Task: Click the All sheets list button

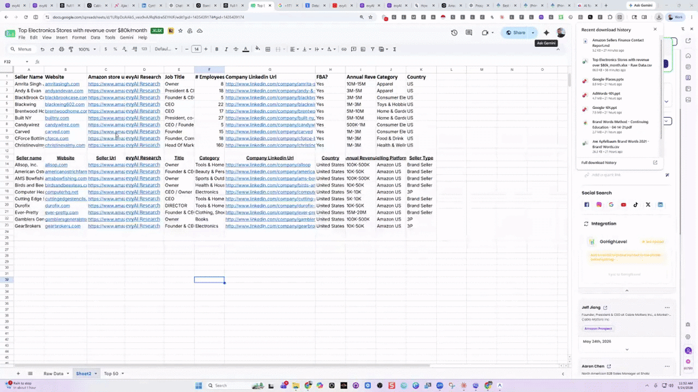Action: tap(30, 374)
